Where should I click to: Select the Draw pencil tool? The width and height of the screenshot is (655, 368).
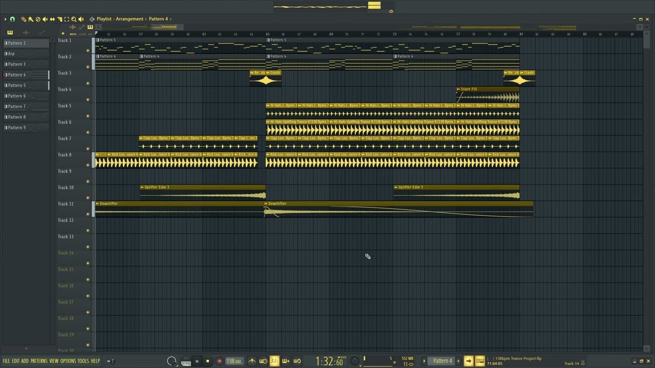pos(24,19)
